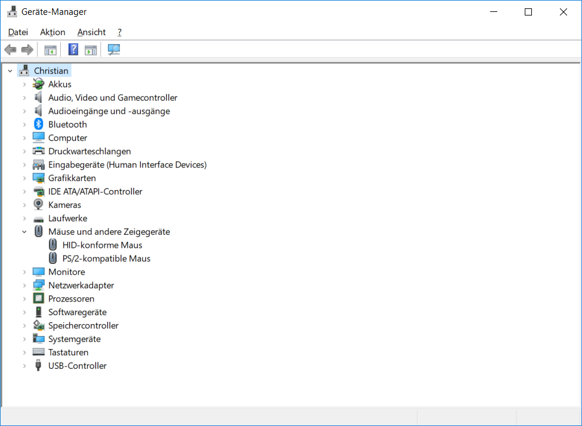Image resolution: width=582 pixels, height=426 pixels.
Task: Click the Bluetooth logo icon
Action: click(x=38, y=124)
